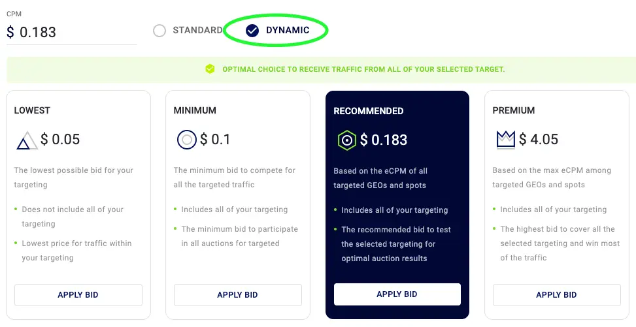Click the green shield checkmark icon

coord(210,69)
